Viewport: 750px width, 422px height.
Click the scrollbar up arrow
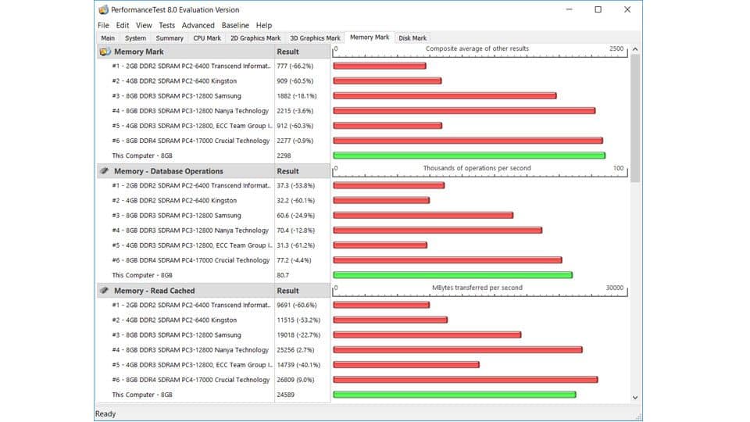point(635,49)
